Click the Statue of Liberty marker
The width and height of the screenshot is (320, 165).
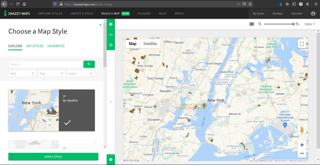[x=204, y=106]
